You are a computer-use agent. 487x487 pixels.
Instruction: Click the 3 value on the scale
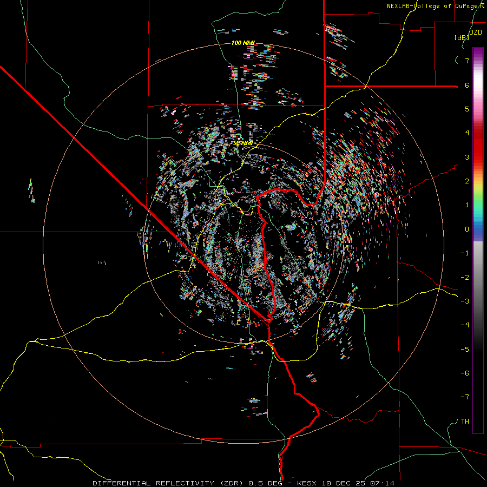pyautogui.click(x=467, y=157)
